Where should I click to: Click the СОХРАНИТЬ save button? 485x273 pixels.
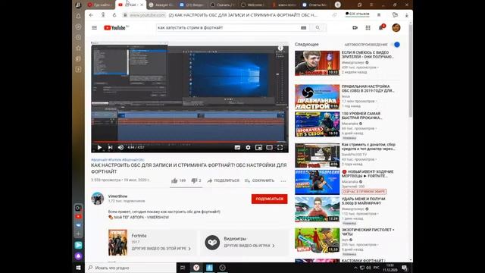click(x=259, y=180)
